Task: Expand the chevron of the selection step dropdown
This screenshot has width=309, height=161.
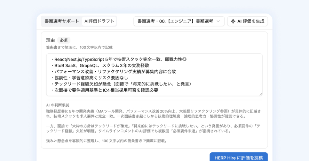Action: tap(218, 21)
